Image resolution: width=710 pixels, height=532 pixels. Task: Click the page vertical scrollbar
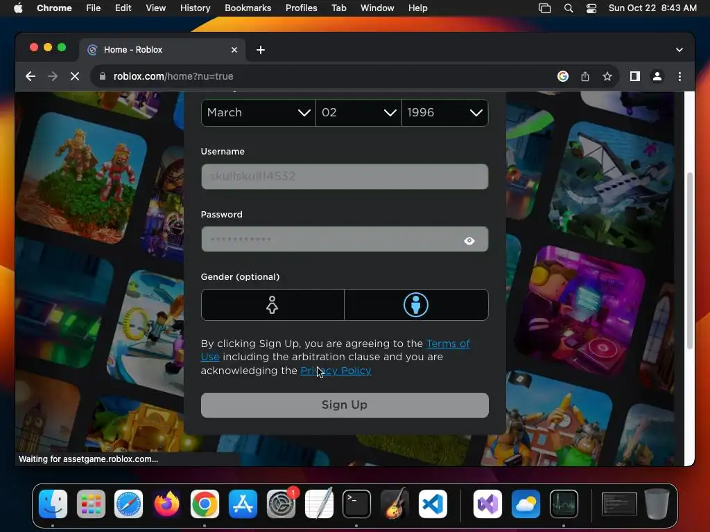(x=690, y=260)
